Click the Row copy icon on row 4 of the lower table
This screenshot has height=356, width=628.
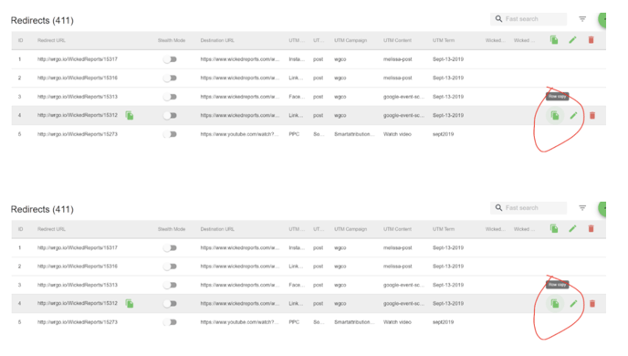(555, 304)
